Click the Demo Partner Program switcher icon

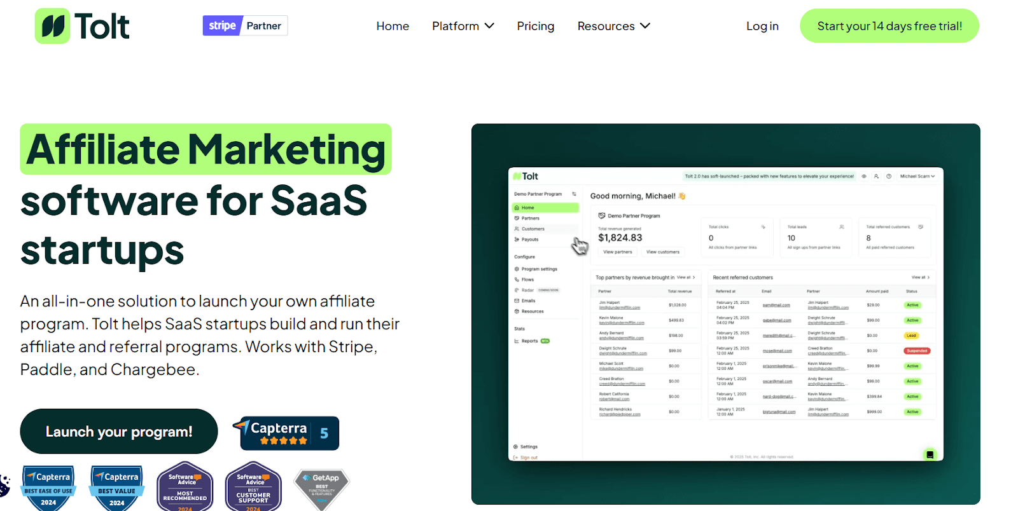pyautogui.click(x=574, y=194)
